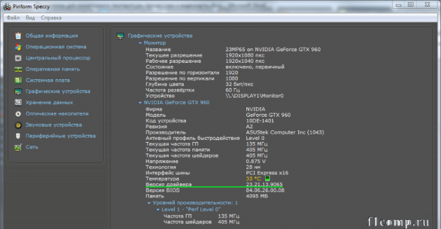Select the Хранение данных drive icon

click(18, 103)
